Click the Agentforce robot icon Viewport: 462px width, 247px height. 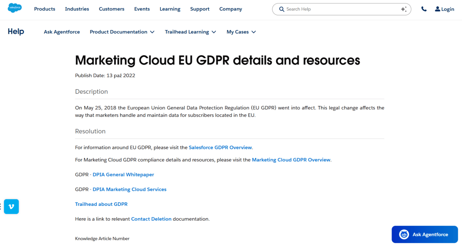(x=404, y=234)
